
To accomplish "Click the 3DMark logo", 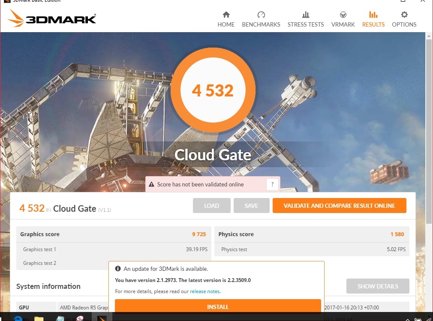I will click(x=51, y=18).
